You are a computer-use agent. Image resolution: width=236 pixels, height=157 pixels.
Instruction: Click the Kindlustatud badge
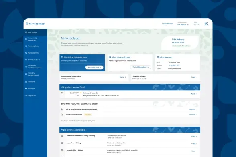pos(177,46)
